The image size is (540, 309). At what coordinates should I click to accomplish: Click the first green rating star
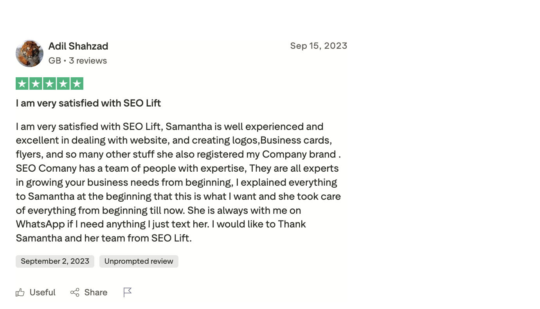(22, 83)
